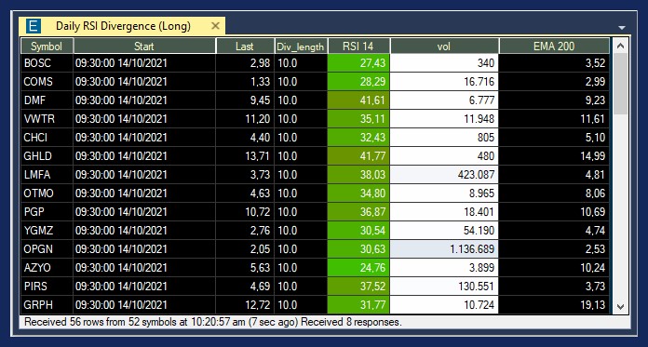The image size is (648, 347).
Task: Click the scrollbar up arrow
Action: pos(620,46)
